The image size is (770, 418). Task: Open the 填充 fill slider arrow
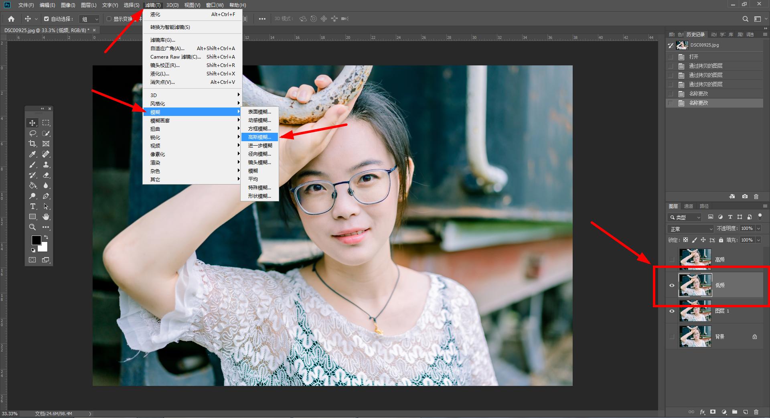point(758,240)
